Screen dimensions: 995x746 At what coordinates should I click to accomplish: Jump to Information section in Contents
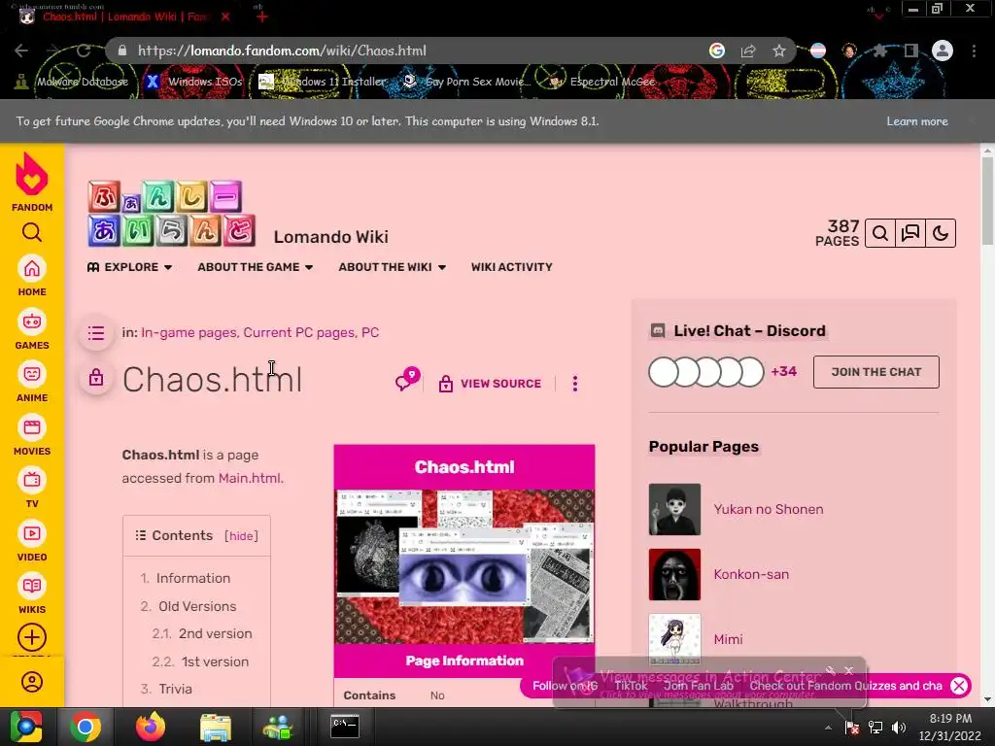(193, 578)
